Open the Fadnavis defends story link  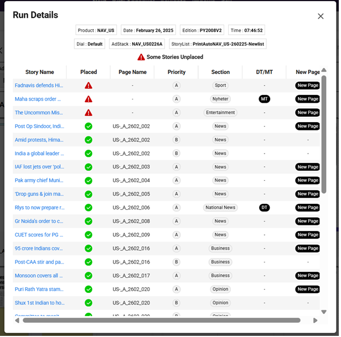pos(39,86)
